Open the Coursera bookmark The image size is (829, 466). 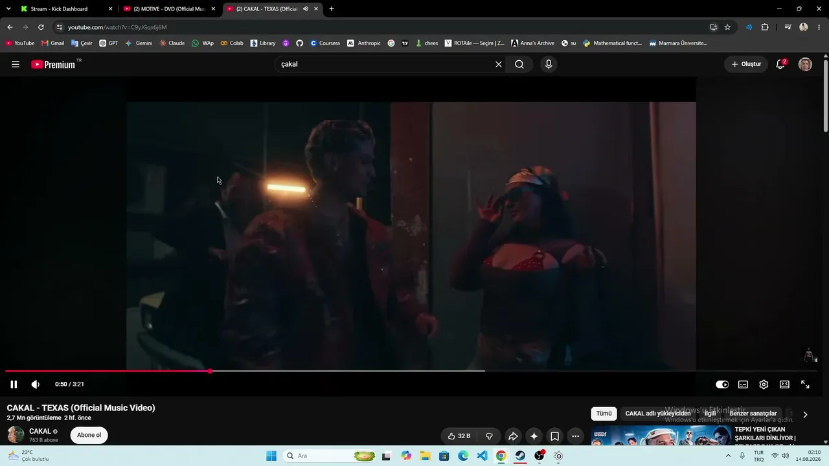(324, 43)
